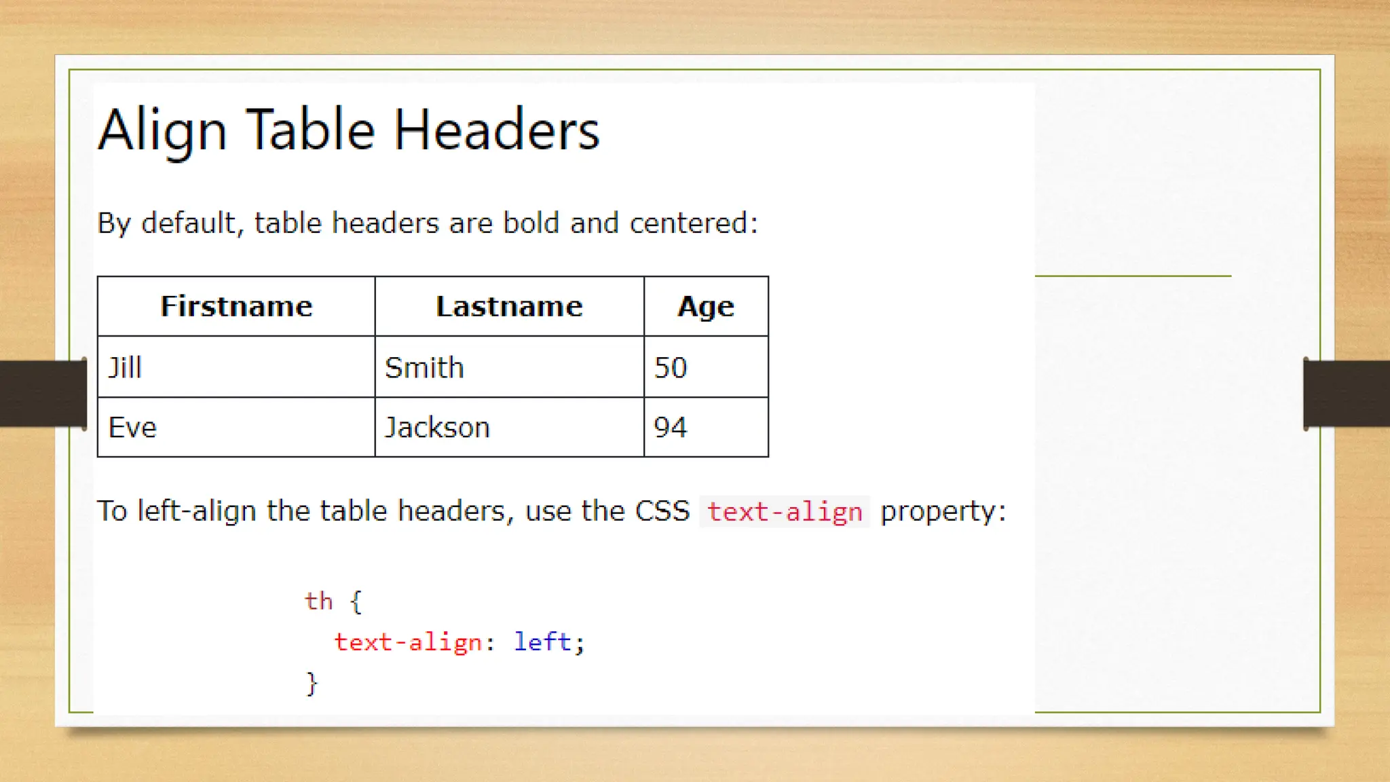Select the Eve table cell

[132, 428]
